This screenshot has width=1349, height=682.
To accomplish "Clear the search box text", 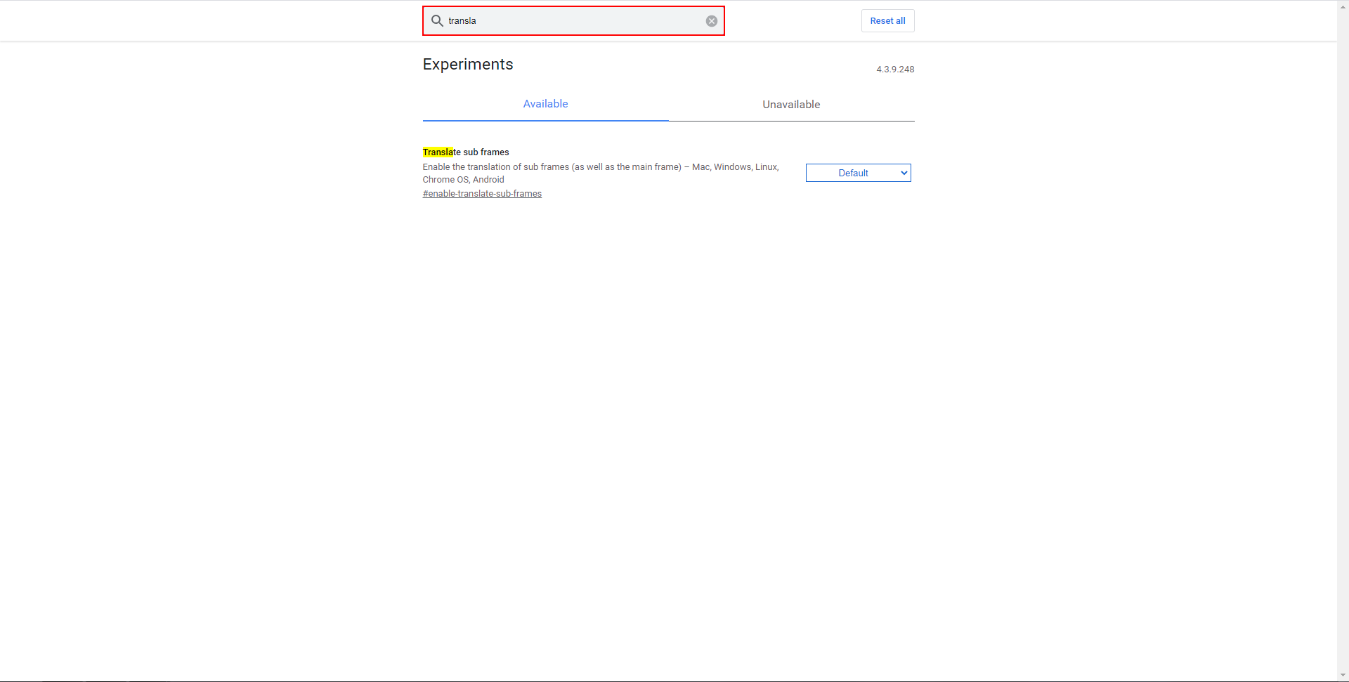I will pyautogui.click(x=712, y=21).
